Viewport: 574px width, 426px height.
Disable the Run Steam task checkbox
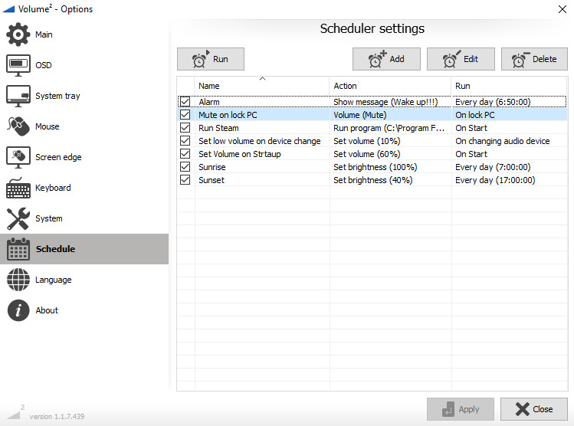click(185, 128)
